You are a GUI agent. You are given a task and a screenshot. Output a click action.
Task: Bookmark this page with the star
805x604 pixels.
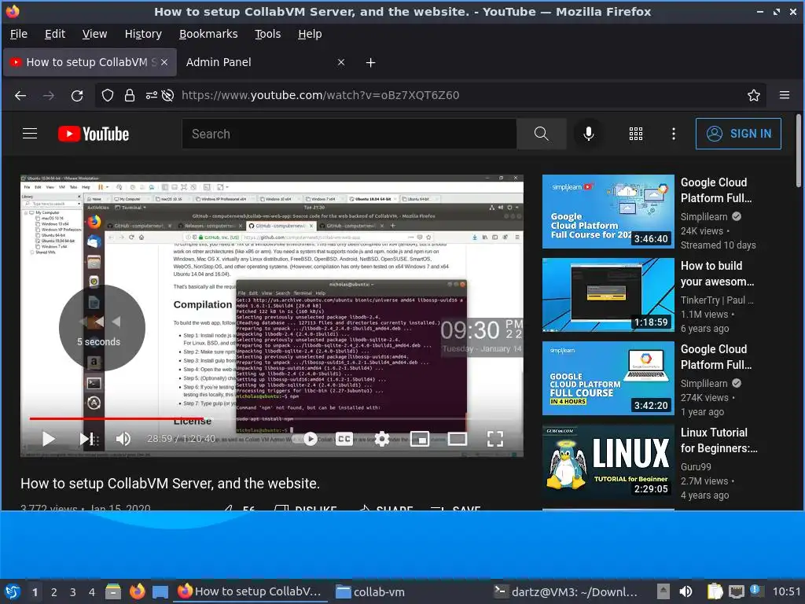click(753, 95)
